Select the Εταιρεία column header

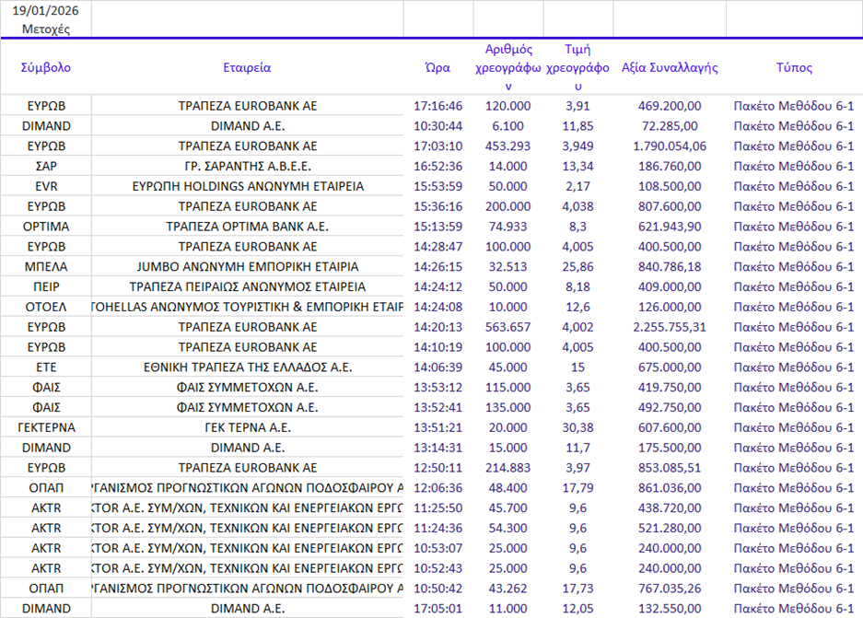[x=247, y=67]
